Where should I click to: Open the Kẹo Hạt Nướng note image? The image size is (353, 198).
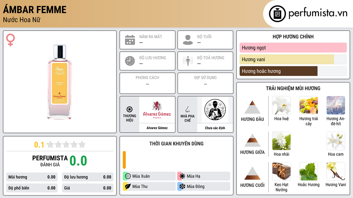[x=281, y=172]
